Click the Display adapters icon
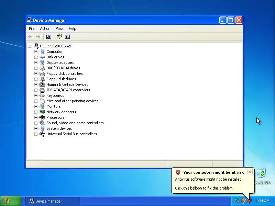The image size is (275, 206). pyautogui.click(x=42, y=62)
